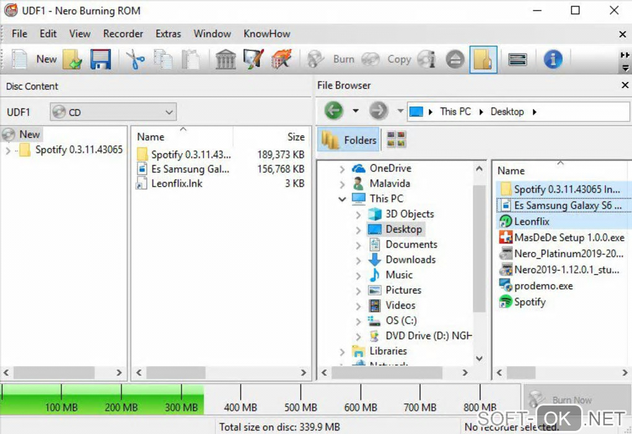Image resolution: width=632 pixels, height=434 pixels.
Task: Go back in File Browser
Action: coord(334,110)
